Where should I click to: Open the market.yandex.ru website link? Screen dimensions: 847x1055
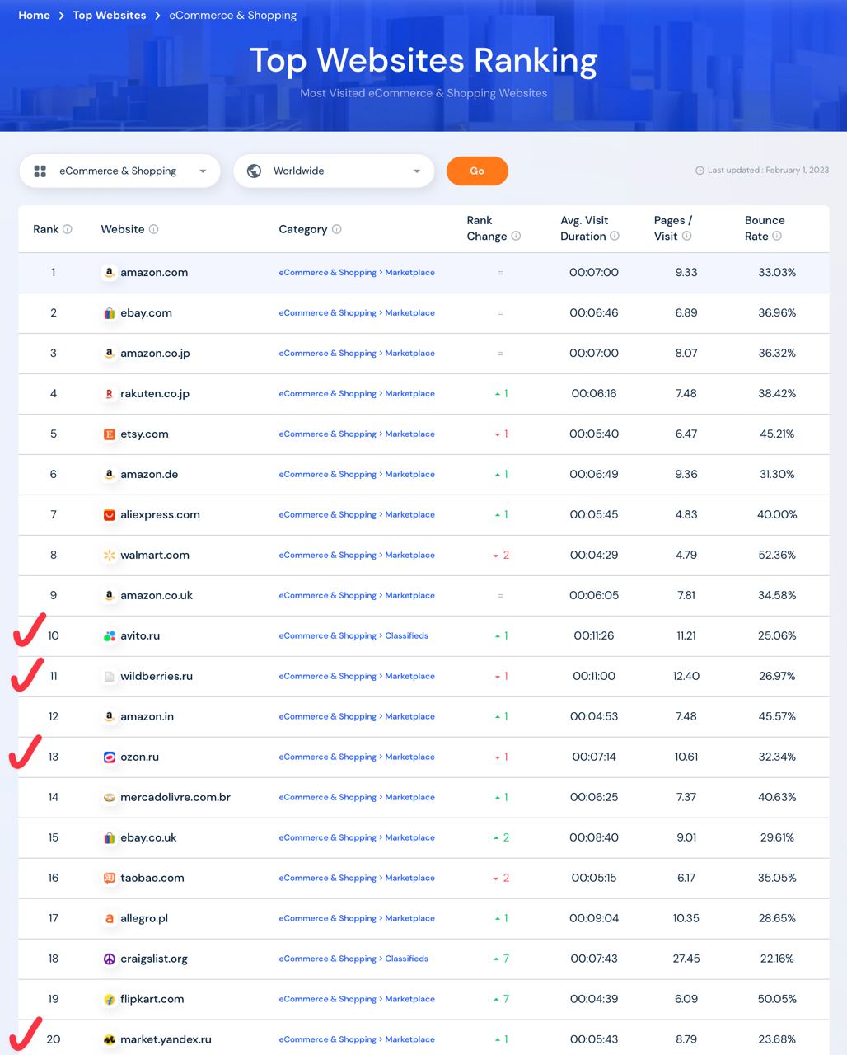[x=166, y=1039]
